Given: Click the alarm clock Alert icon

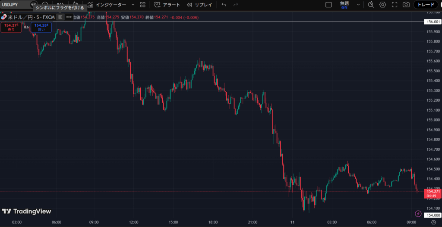Looking at the screenshot, I should pos(157,5).
